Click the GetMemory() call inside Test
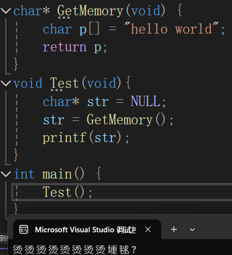This screenshot has height=255, width=232. [x=126, y=120]
